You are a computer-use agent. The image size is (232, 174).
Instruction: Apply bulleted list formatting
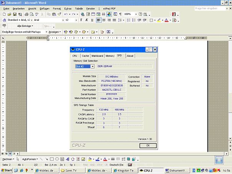pos(134,20)
